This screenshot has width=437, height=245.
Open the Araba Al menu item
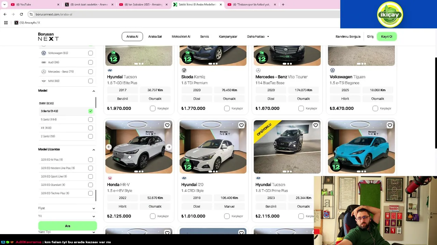(132, 36)
